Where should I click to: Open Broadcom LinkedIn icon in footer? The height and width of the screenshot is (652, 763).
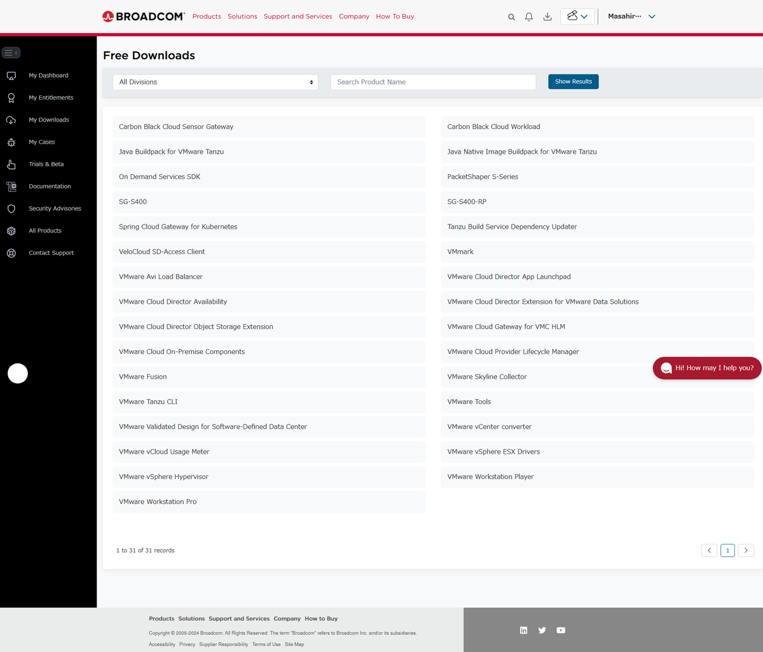point(523,630)
